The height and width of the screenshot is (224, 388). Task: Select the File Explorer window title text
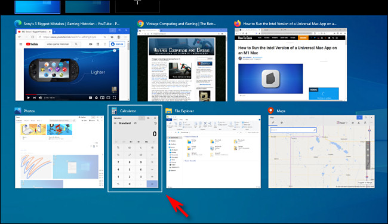click(184, 111)
